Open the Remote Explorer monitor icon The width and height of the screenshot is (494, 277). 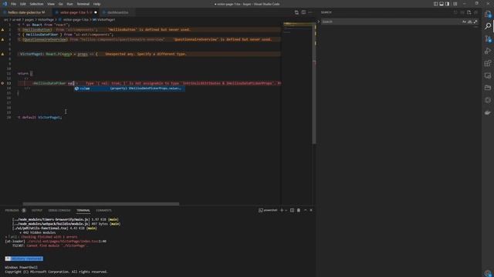tap(488, 75)
